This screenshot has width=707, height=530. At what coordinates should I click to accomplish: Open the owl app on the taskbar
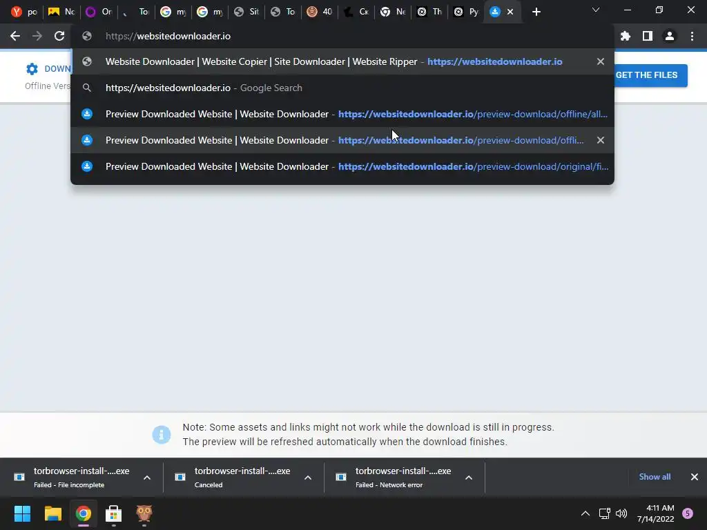[x=144, y=513]
